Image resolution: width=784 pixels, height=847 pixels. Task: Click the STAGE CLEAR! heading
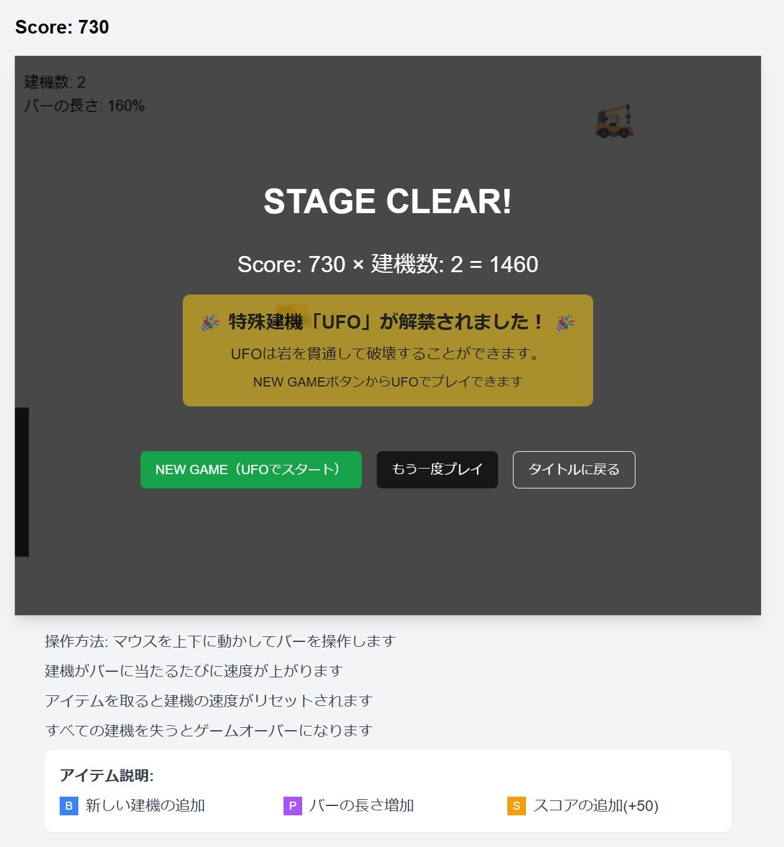tap(388, 201)
